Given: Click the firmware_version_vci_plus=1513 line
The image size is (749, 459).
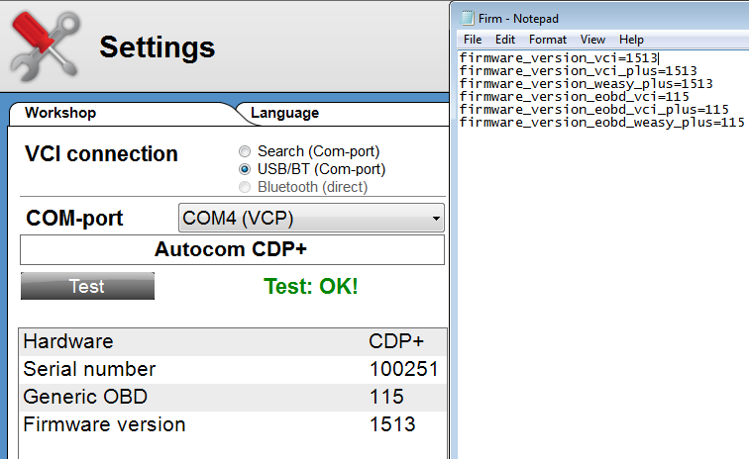Looking at the screenshot, I should click(x=578, y=71).
